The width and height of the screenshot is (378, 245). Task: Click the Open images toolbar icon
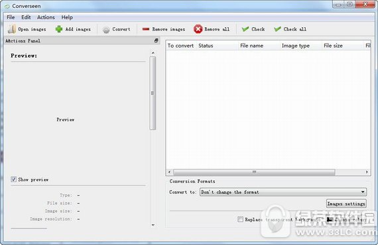[x=11, y=29]
